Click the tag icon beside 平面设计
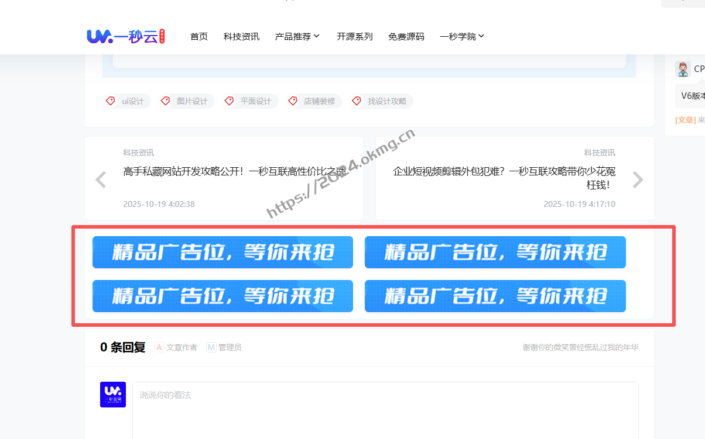This screenshot has width=705, height=439. point(229,101)
